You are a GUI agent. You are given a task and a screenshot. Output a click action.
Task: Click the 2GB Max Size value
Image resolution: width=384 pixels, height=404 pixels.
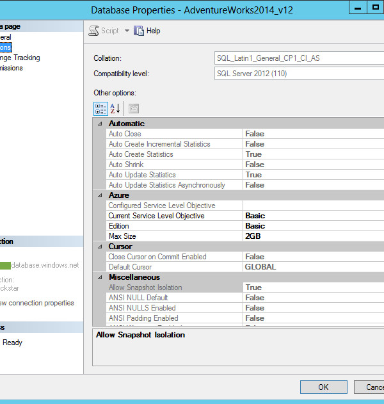coord(253,236)
